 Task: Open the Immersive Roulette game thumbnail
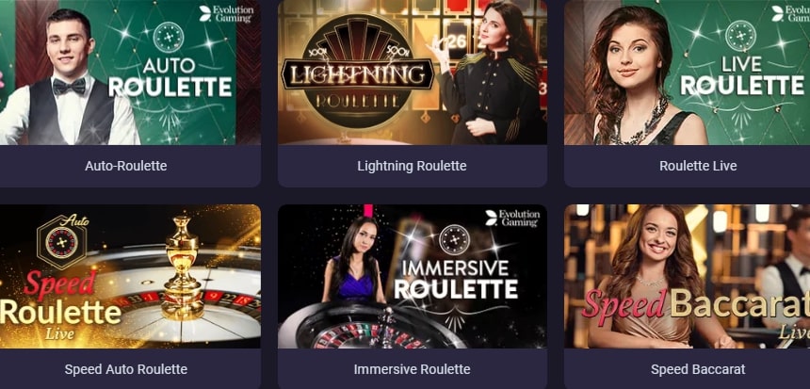pos(413,276)
